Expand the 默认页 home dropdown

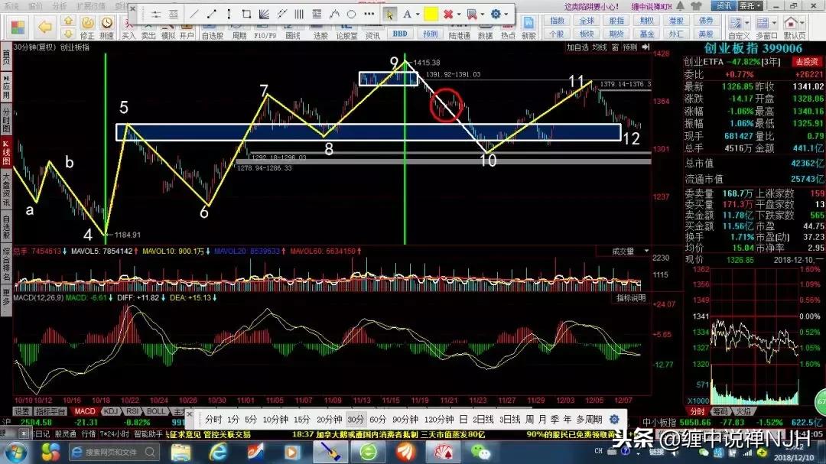pyautogui.click(x=802, y=23)
